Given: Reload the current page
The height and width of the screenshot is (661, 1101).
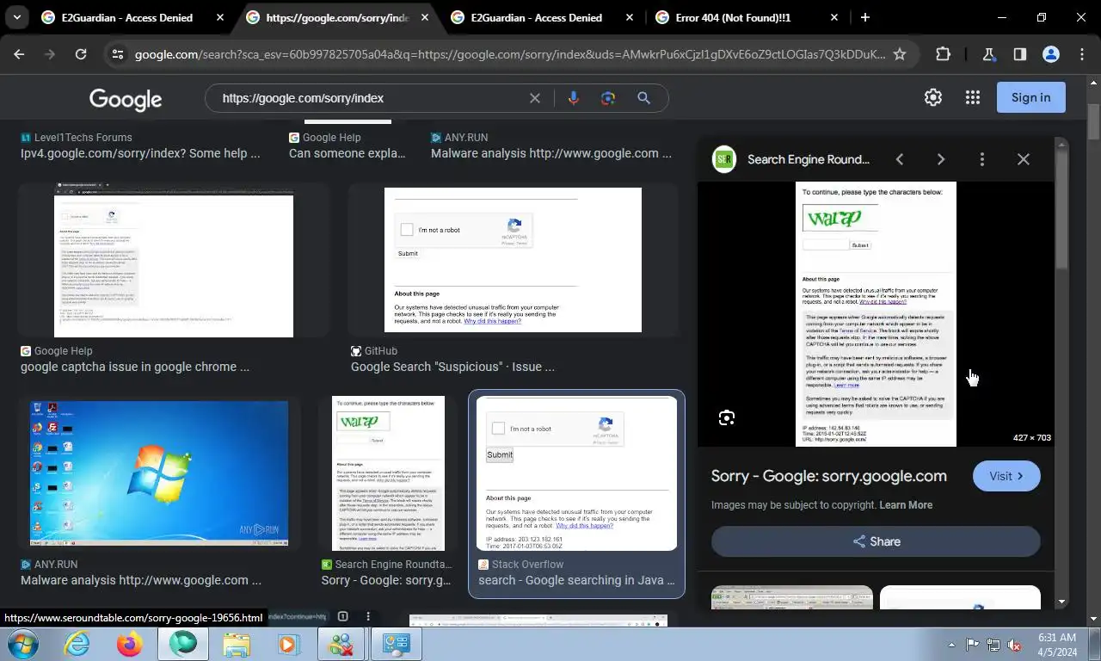Looking at the screenshot, I should tap(81, 54).
